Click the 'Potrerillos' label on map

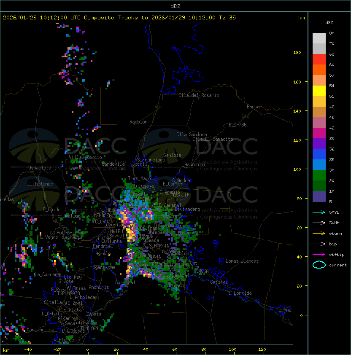click(70, 232)
